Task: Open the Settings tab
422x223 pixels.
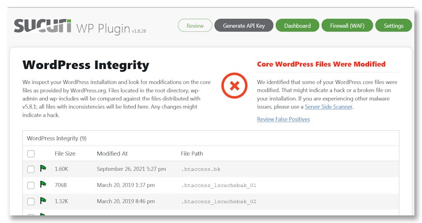Action: click(x=394, y=25)
